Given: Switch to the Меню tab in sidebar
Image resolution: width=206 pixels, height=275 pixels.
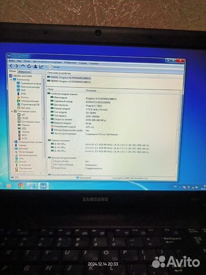Looking at the screenshot, I should 12,71.
